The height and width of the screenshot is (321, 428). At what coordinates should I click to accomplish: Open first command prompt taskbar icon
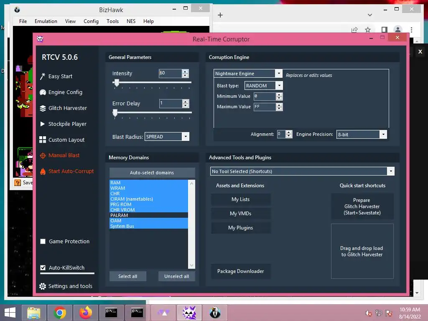111,313
